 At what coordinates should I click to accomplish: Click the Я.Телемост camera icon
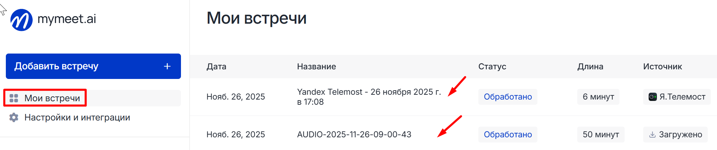pyautogui.click(x=652, y=97)
